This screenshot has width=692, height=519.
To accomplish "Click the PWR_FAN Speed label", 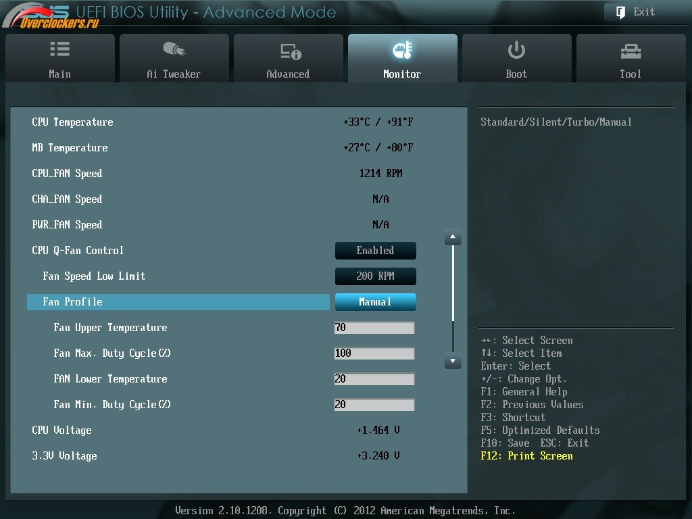I will coord(67,224).
